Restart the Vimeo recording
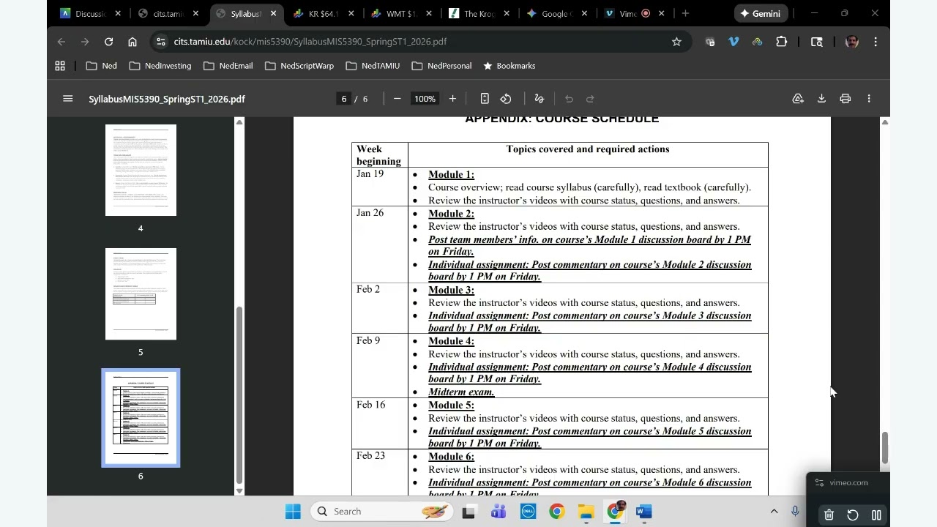The image size is (937, 527). click(853, 515)
